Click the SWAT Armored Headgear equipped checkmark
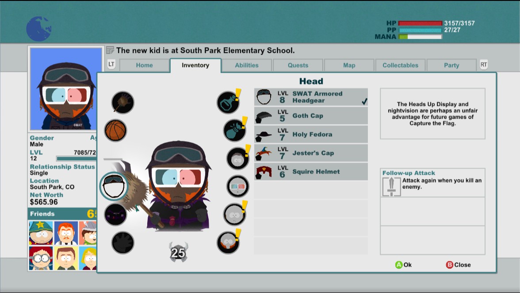This screenshot has width=520, height=293. click(x=364, y=101)
